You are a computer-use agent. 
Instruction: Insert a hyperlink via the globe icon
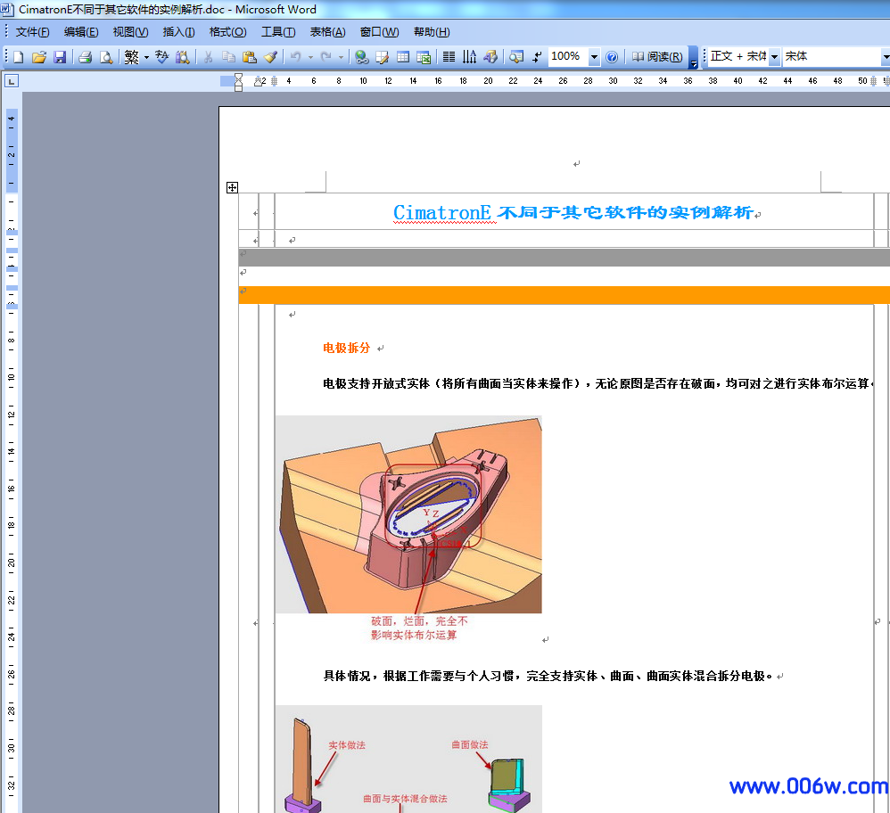click(361, 57)
